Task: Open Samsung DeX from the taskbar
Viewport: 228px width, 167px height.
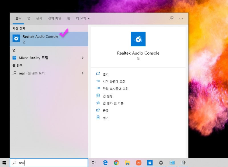Action: [139, 163]
